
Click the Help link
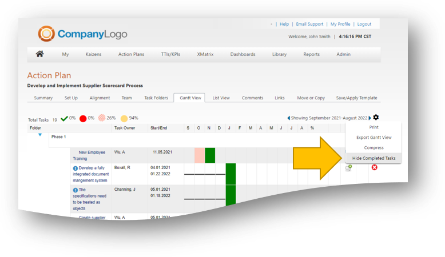click(284, 24)
